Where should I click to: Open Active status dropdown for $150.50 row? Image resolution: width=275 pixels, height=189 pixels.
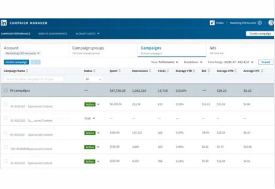pyautogui.click(x=98, y=147)
